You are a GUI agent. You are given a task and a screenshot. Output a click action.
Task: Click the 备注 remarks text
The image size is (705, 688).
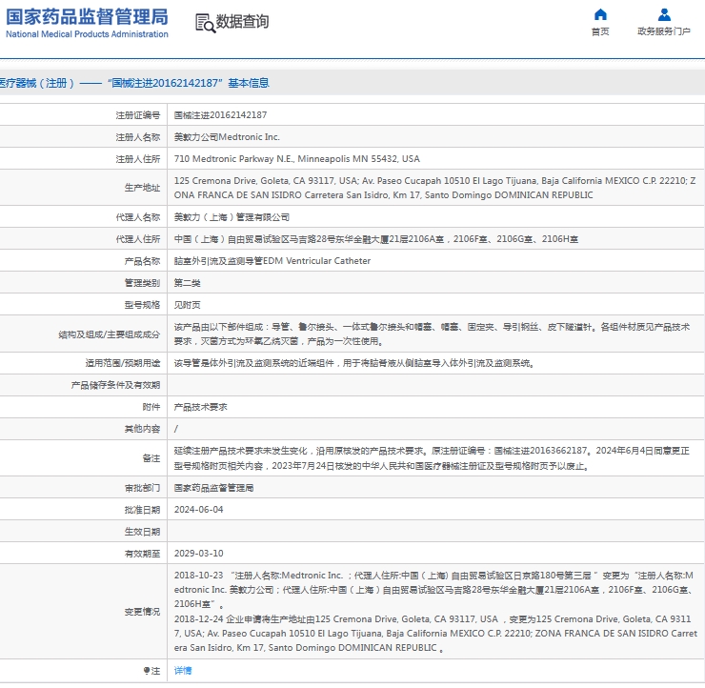click(x=433, y=458)
